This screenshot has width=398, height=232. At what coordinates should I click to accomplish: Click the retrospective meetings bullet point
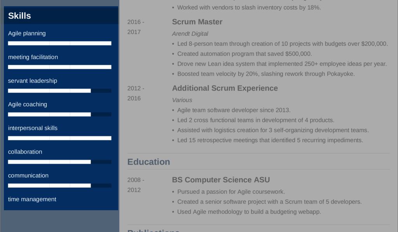click(270, 140)
